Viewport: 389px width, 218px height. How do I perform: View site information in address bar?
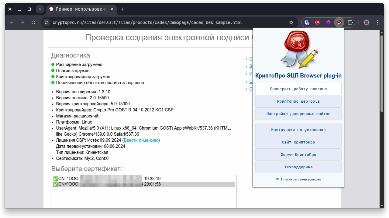46,22
